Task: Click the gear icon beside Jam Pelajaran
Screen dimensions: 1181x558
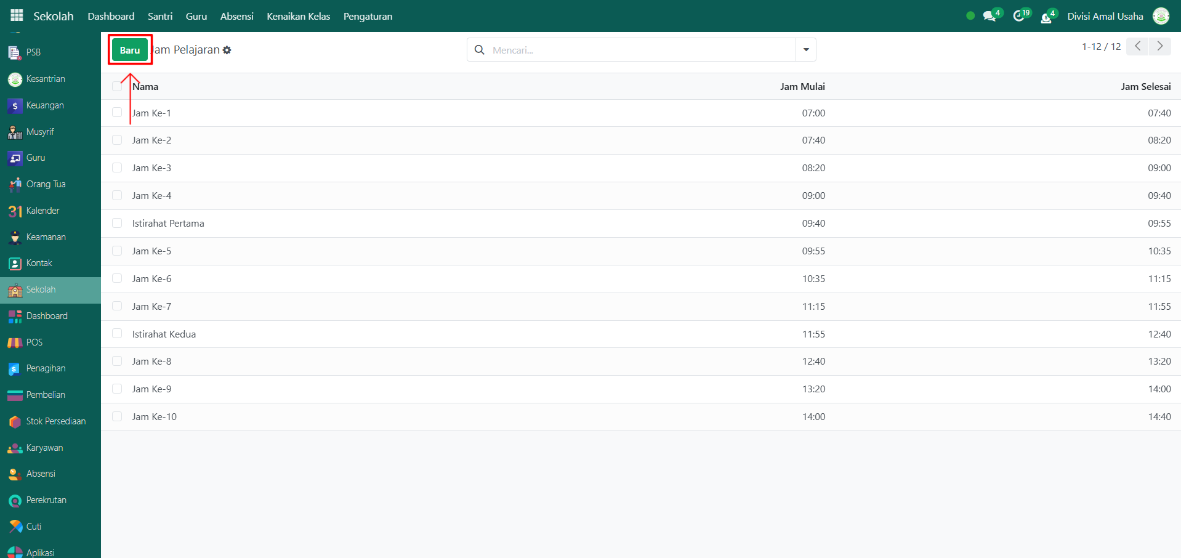Action: (227, 51)
